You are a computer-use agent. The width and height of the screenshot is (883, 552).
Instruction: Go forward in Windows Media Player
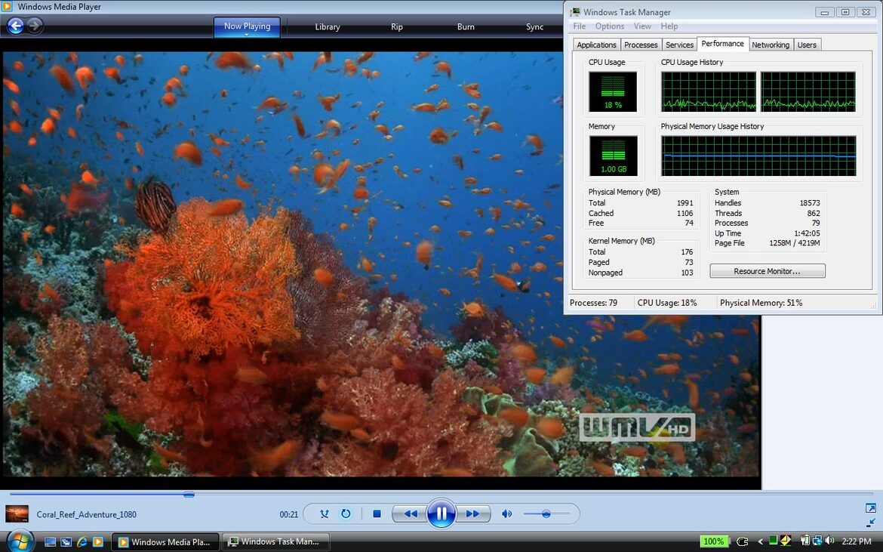point(35,26)
